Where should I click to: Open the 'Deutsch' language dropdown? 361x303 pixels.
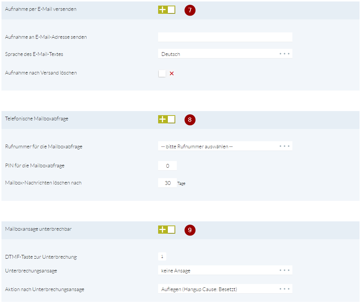(225, 54)
